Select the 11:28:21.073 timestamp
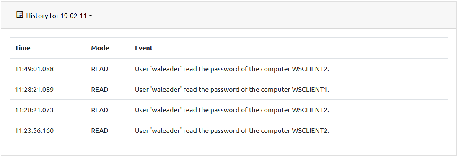Screen dimensions: 459x158 tap(34, 110)
